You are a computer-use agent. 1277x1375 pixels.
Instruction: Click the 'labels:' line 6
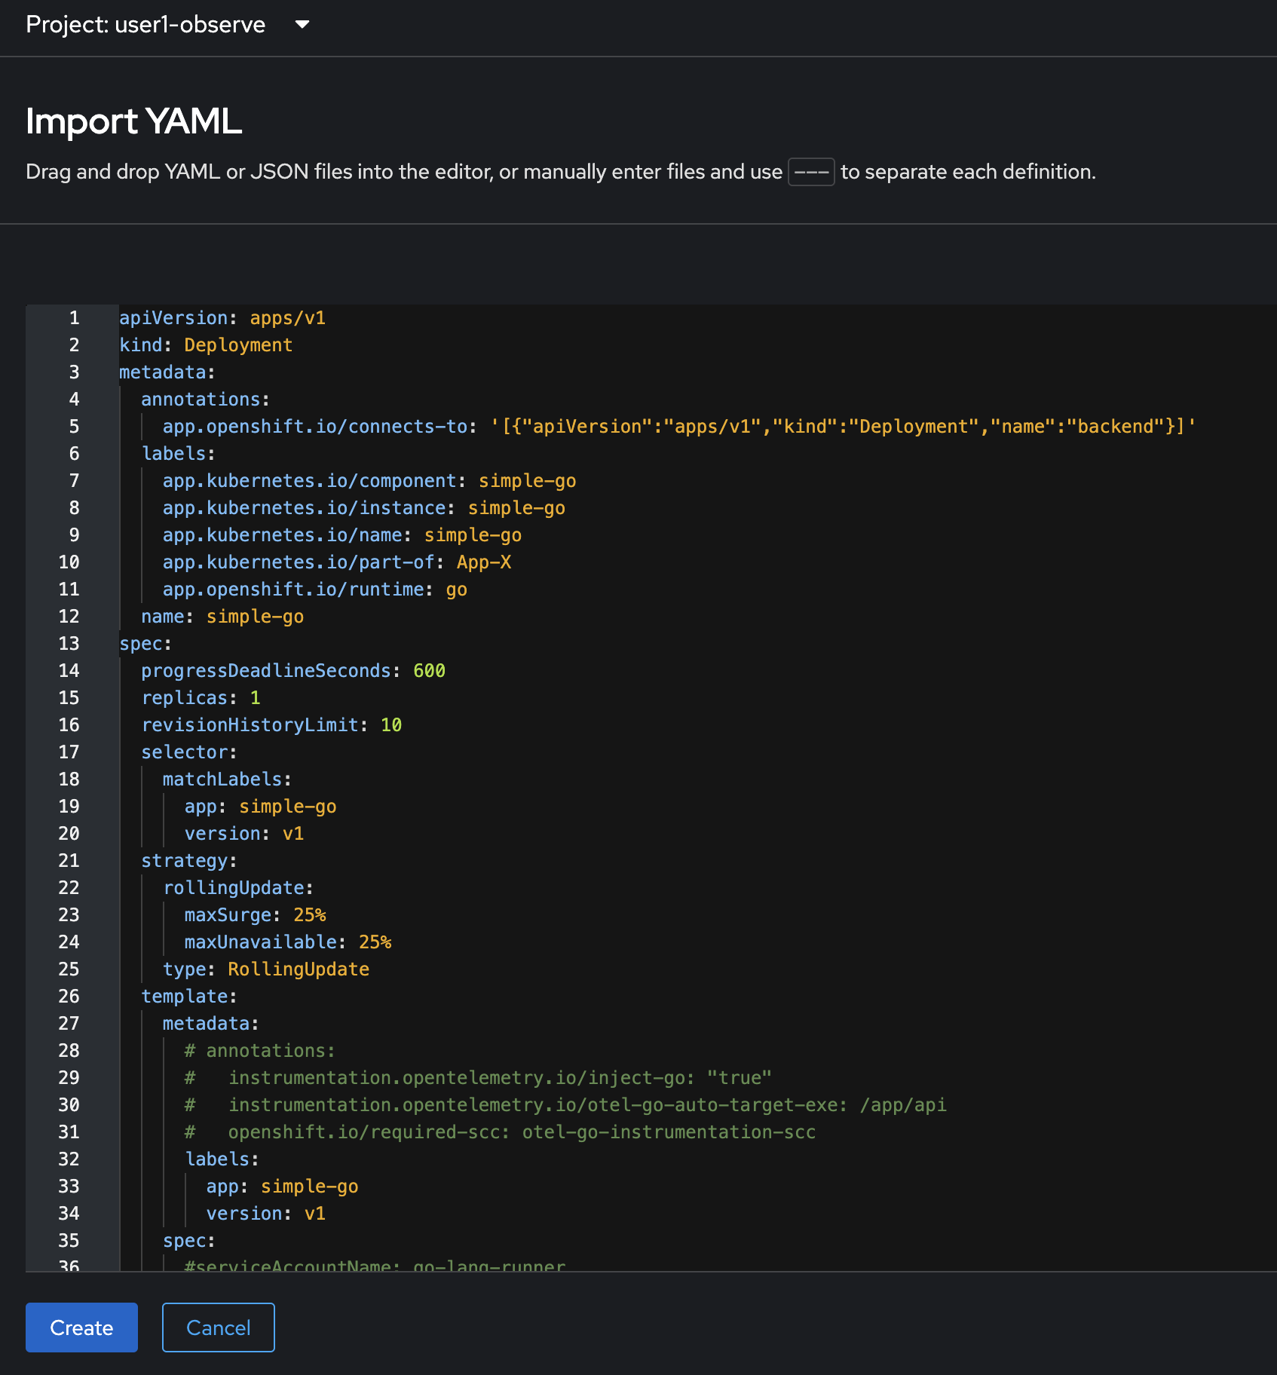(x=179, y=454)
